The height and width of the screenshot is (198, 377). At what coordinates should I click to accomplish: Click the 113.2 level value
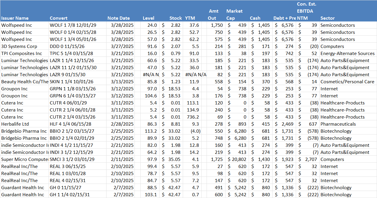pos(151,131)
